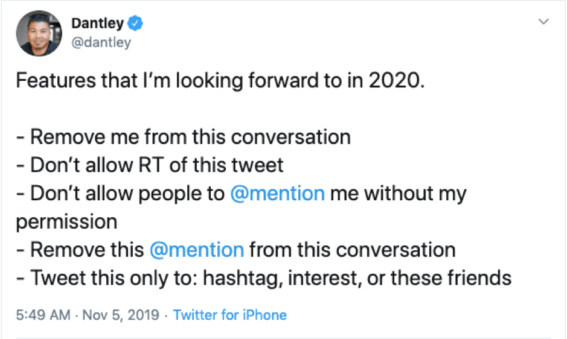The height and width of the screenshot is (339, 567).
Task: Open the "Twitter for iPhone" source link
Action: 230,315
